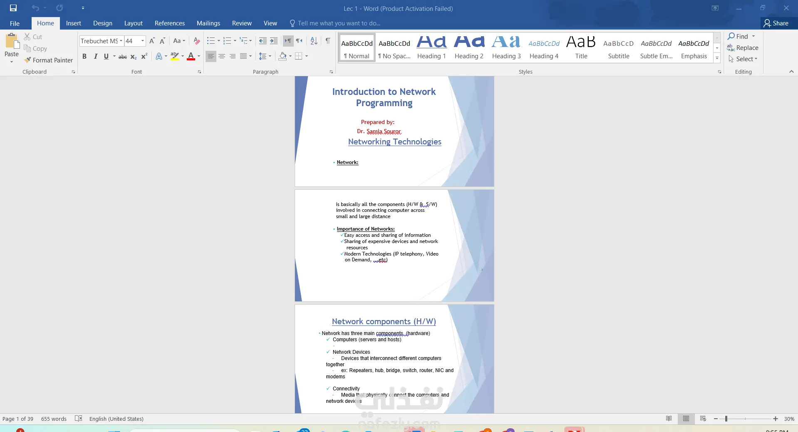This screenshot has width=798, height=432.
Task: Toggle Superscript formatting
Action: 144,56
